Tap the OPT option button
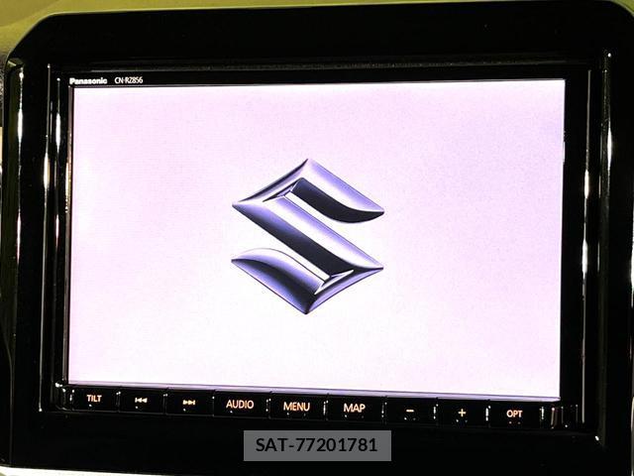The height and width of the screenshot is (476, 634). tap(514, 415)
